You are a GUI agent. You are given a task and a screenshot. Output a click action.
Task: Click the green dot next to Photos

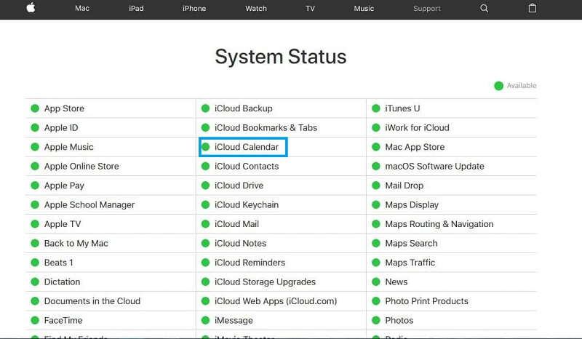point(376,320)
